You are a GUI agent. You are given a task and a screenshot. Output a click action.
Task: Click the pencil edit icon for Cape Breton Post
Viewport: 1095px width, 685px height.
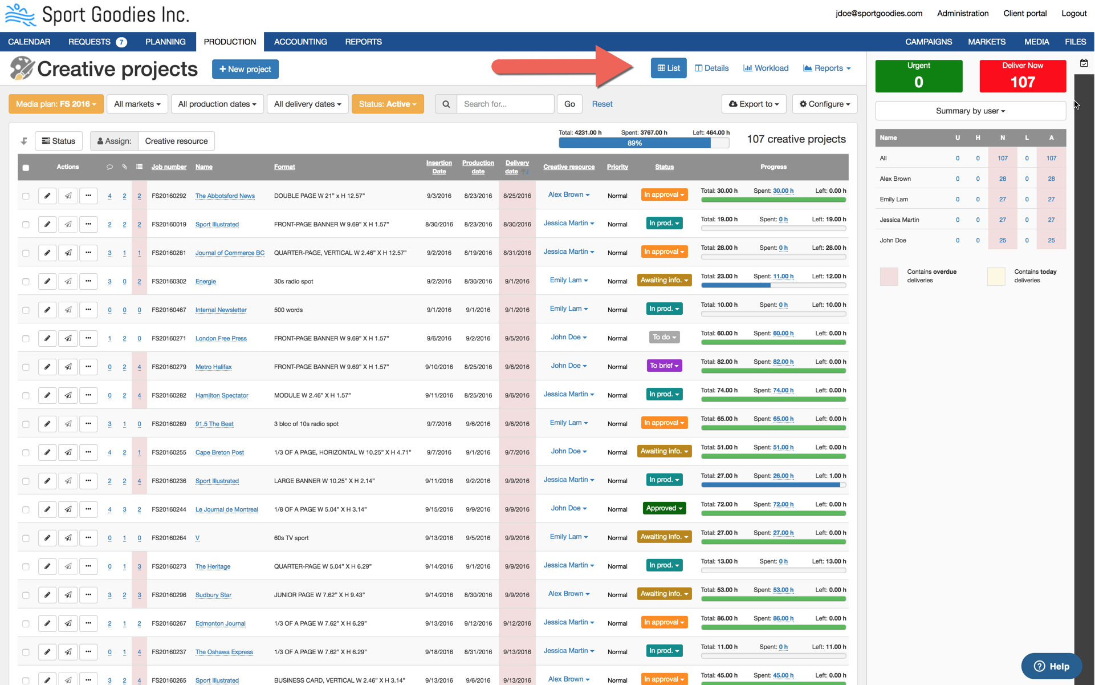pos(47,452)
